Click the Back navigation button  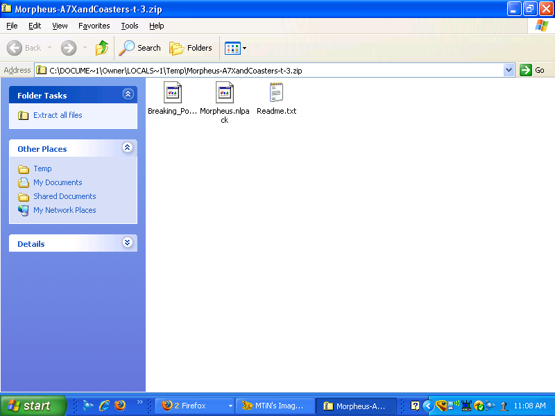pos(24,48)
